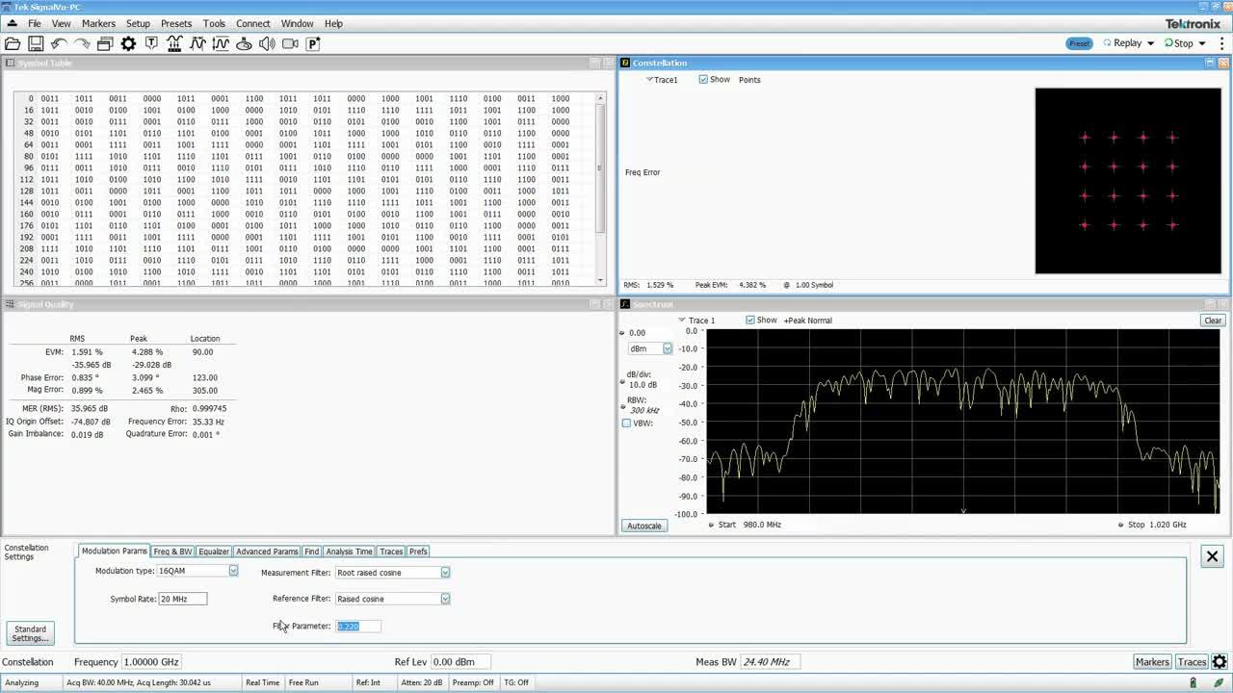Screen dimensions: 1233x693
Task: Click the Amplitude waveform toolbar icon
Action: (221, 43)
